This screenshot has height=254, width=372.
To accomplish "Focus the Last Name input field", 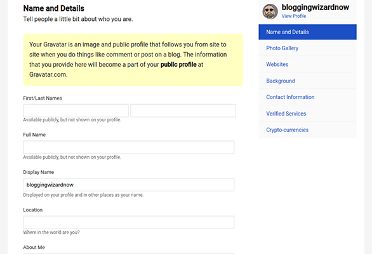I will (x=183, y=110).
